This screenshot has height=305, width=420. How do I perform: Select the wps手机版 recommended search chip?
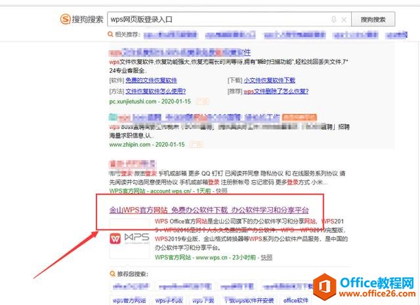[169, 300]
